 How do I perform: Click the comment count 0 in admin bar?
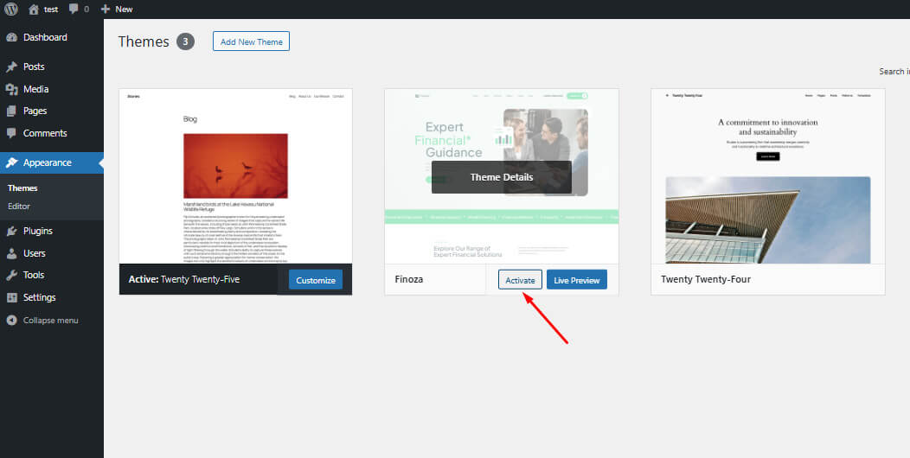tap(87, 10)
